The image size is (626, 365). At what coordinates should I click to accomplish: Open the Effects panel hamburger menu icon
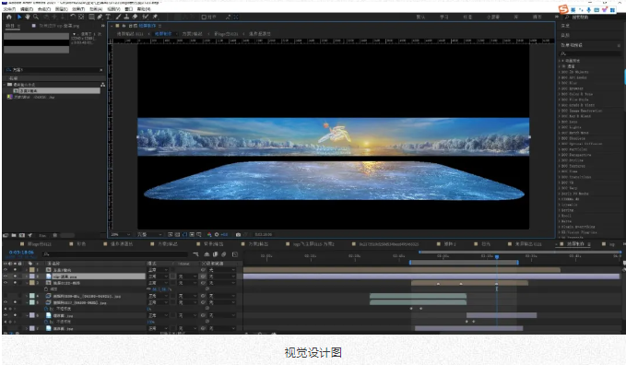(619, 45)
